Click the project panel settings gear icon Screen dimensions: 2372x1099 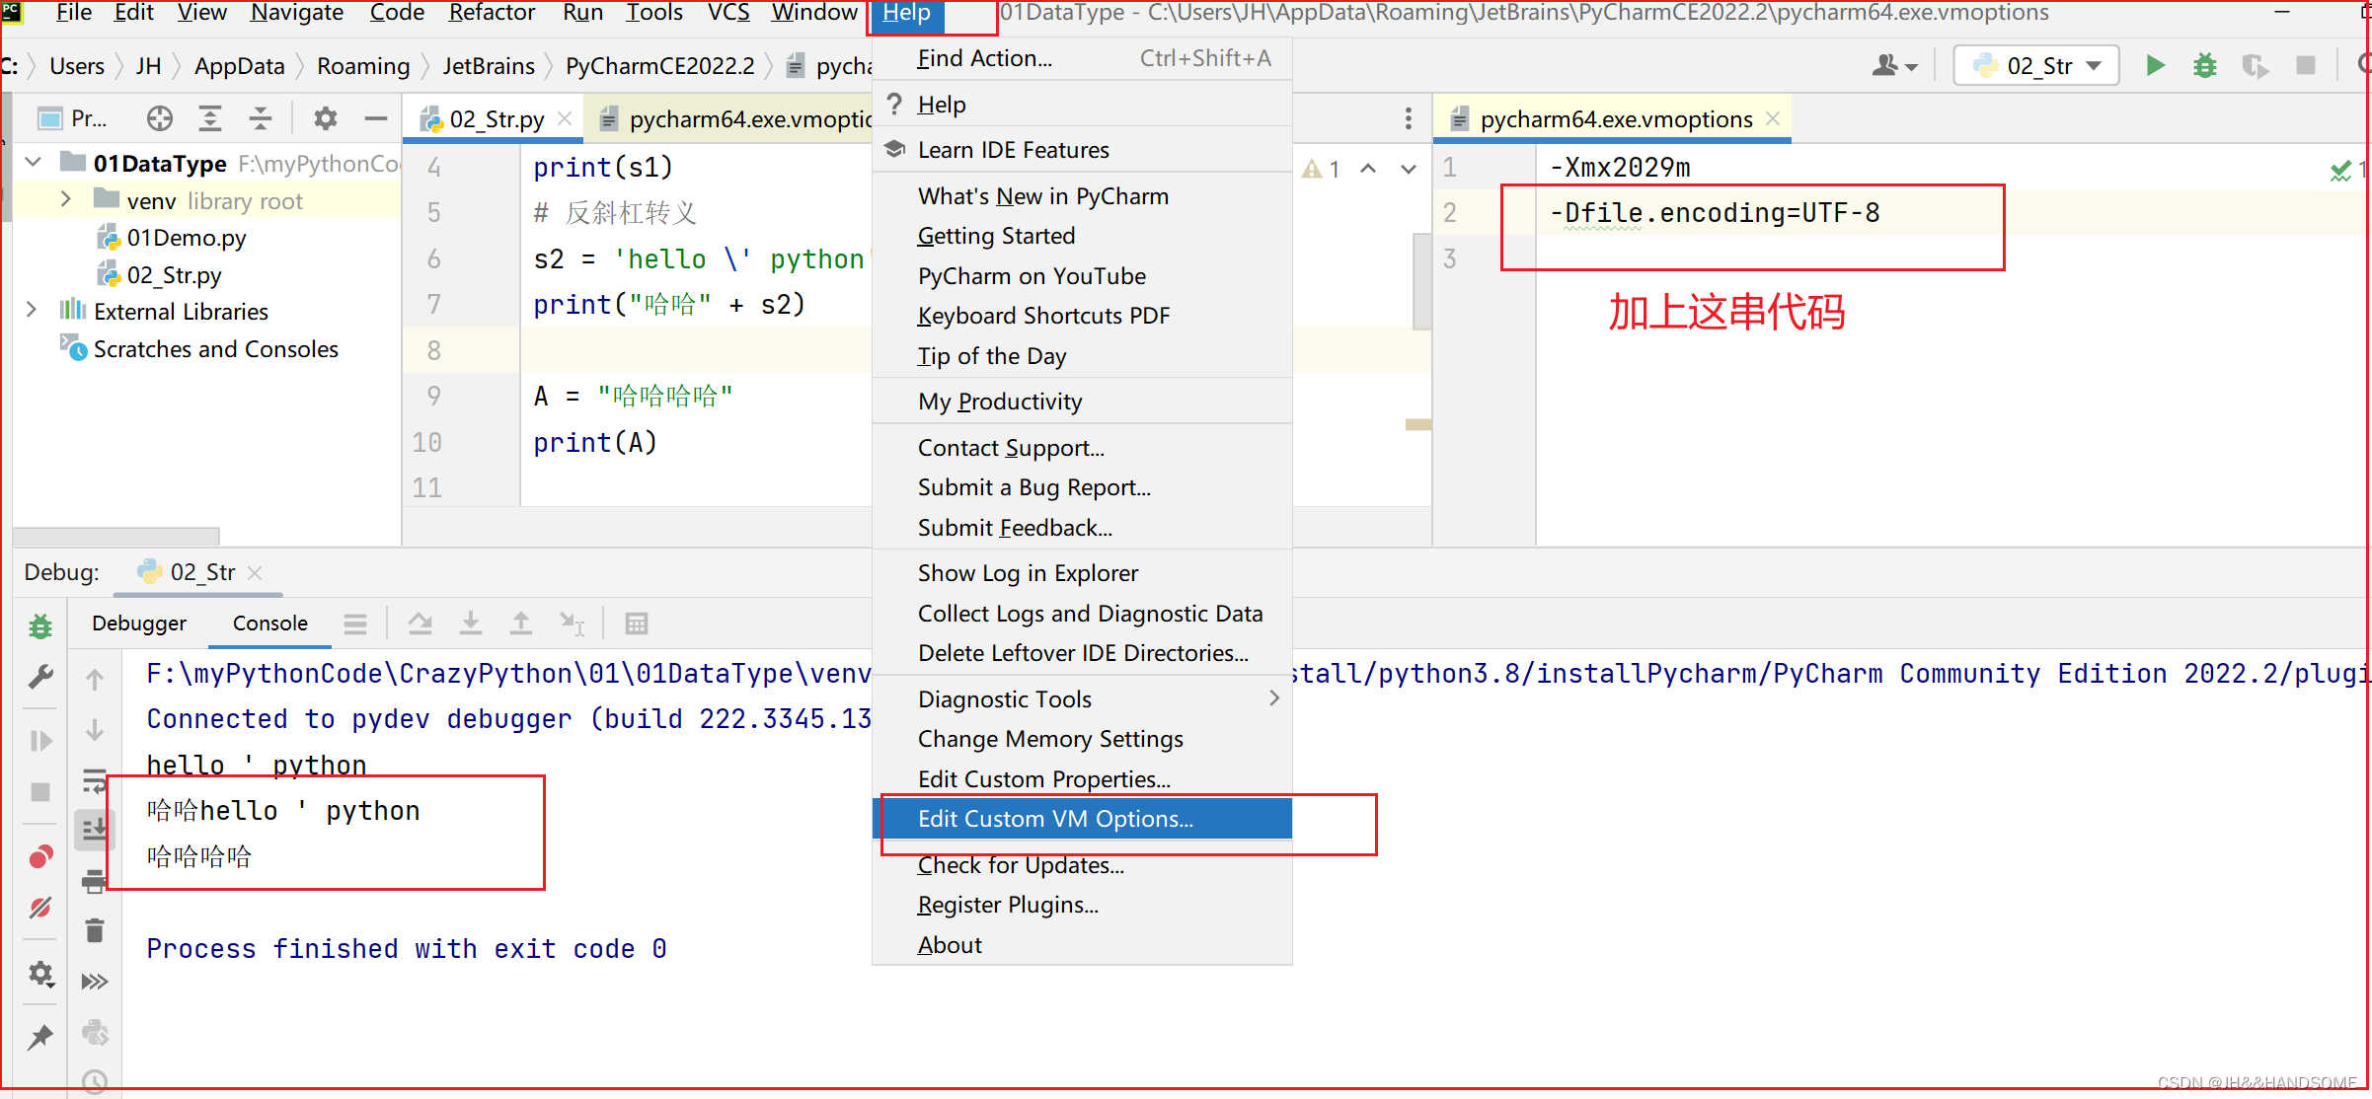325,119
